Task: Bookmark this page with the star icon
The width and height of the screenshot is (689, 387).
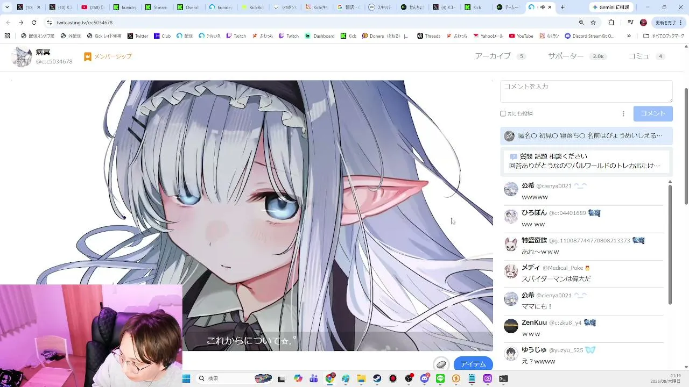Action: click(x=593, y=23)
